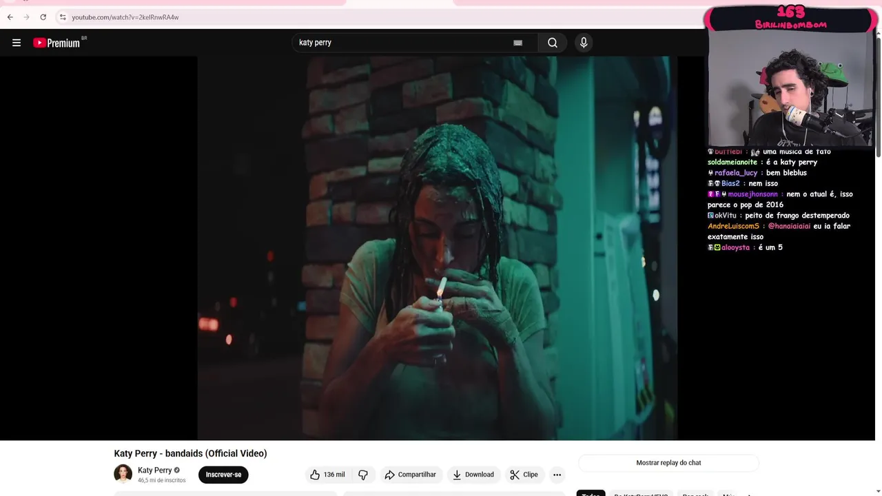
Task: Click the @hanaiaiaiai mention in chat
Action: pos(789,226)
